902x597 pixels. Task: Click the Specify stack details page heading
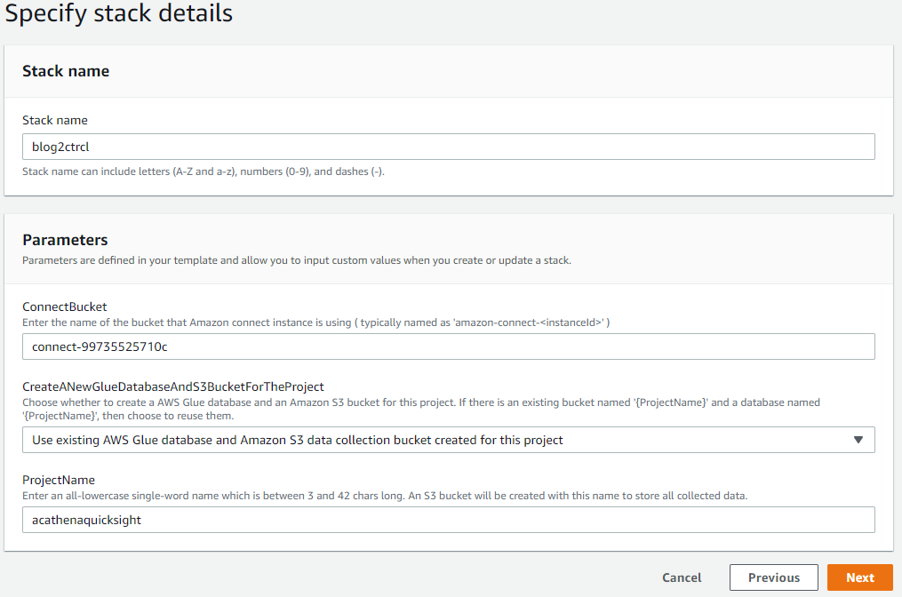pyautogui.click(x=119, y=14)
